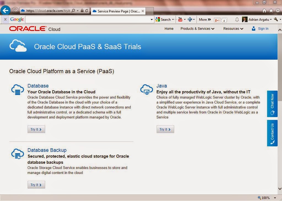Click the Oracle Cloud logo
Viewport: 282px width, 201px height.
click(35, 29)
